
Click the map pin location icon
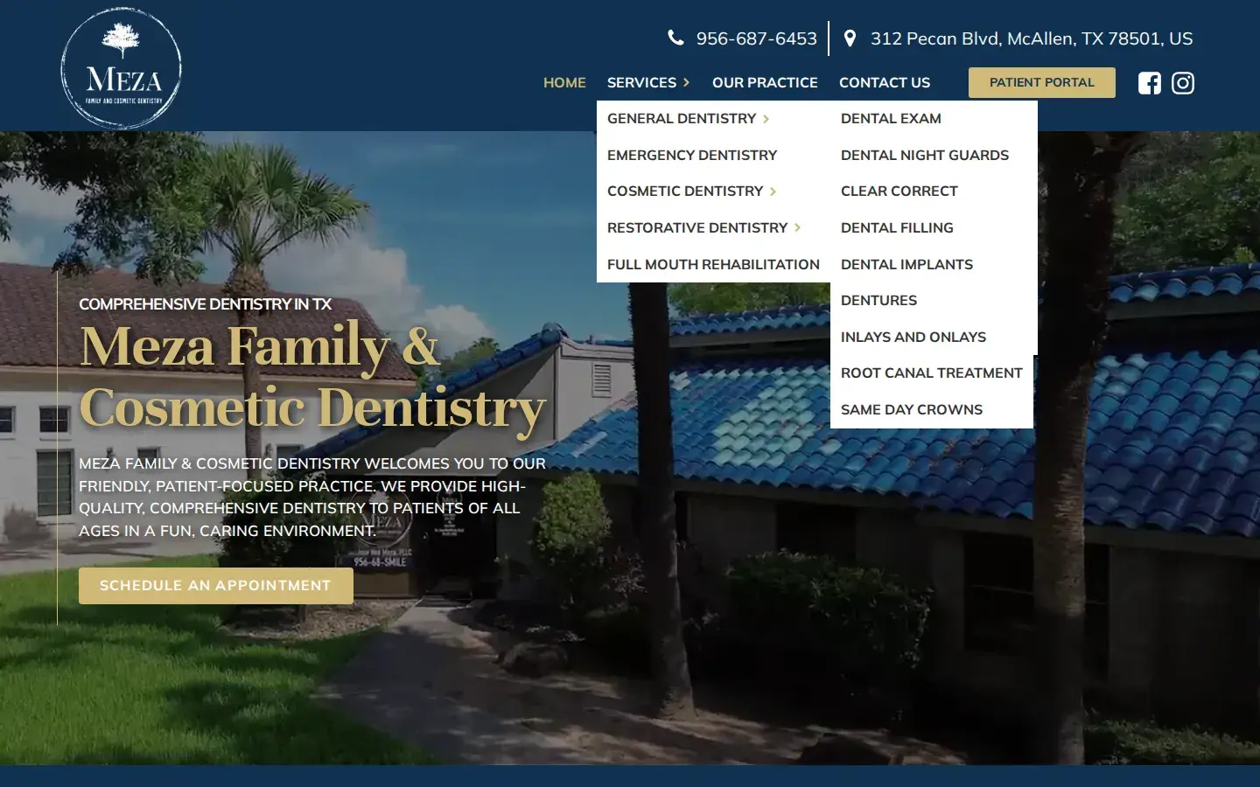click(x=850, y=38)
